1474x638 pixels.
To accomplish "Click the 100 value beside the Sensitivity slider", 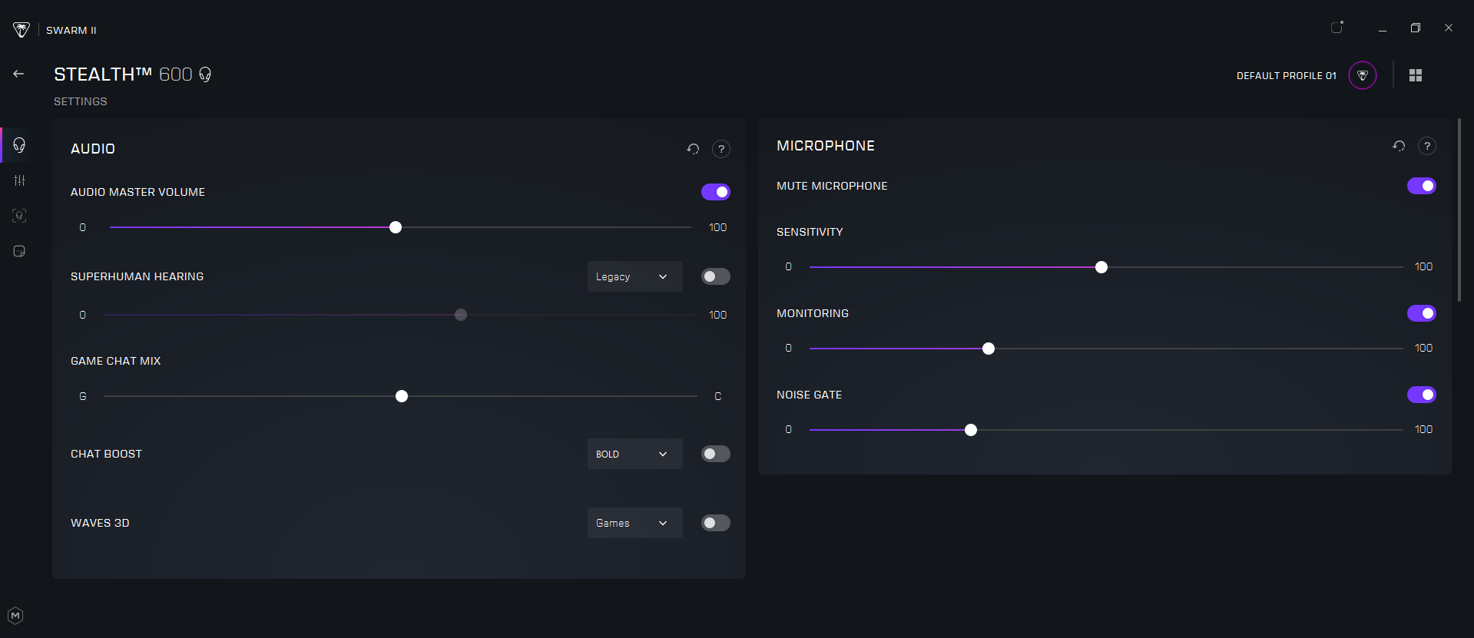I will [x=1423, y=266].
